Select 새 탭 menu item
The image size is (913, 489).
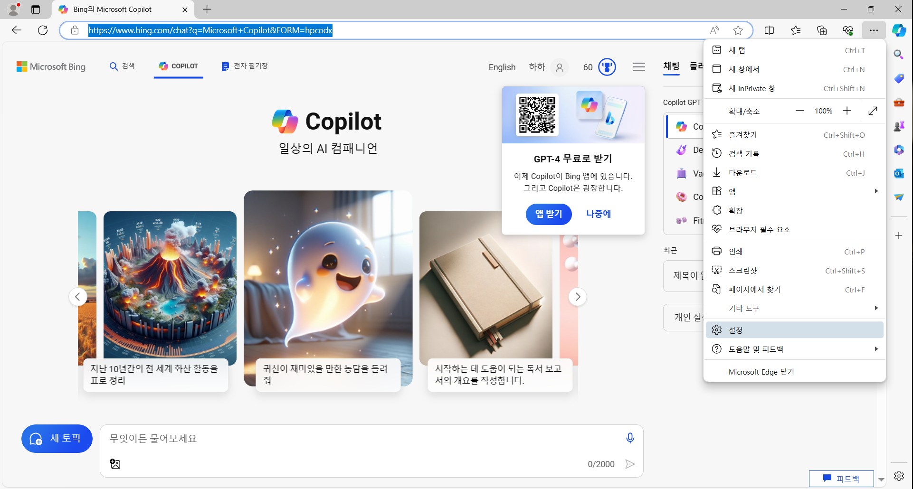tap(794, 50)
